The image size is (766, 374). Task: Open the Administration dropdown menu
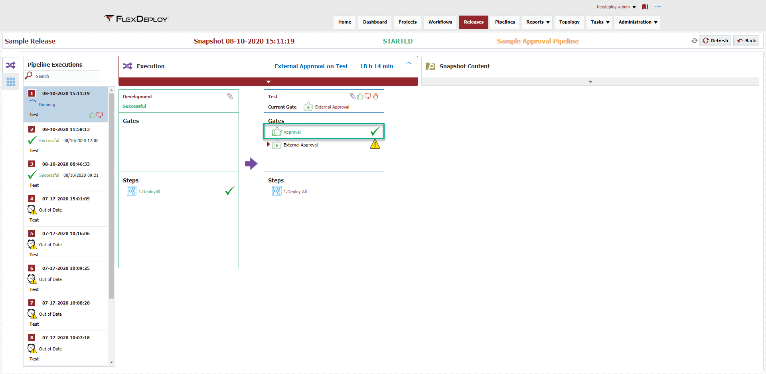pyautogui.click(x=638, y=22)
